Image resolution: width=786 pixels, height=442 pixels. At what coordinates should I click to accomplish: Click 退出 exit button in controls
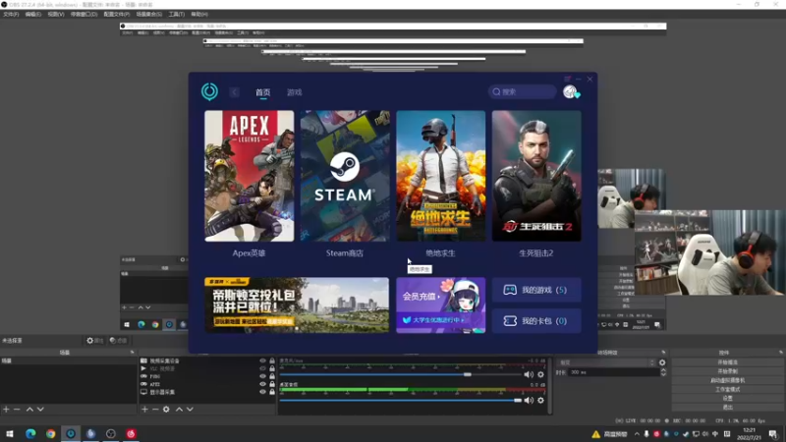727,407
